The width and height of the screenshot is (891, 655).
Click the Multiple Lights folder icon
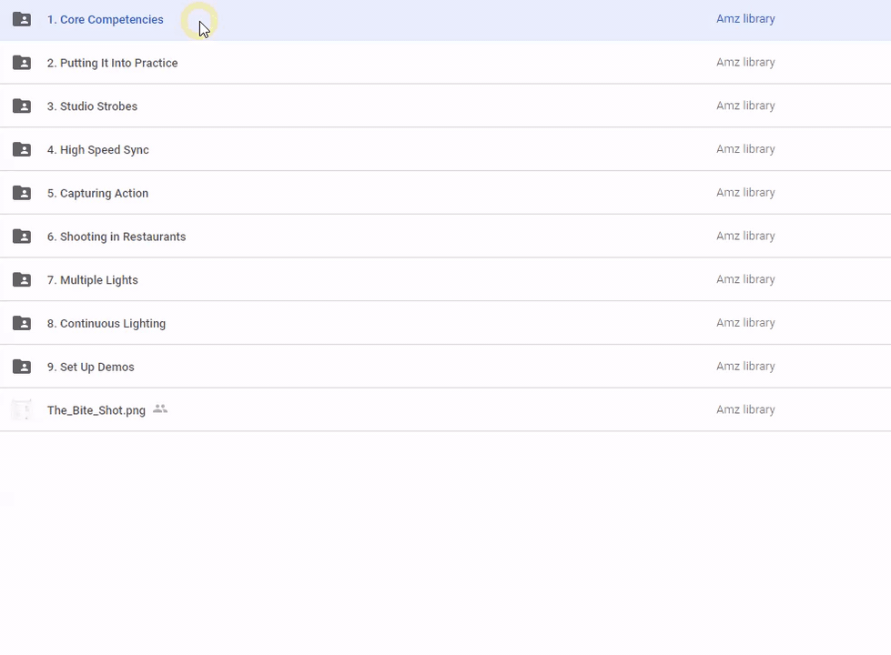[x=22, y=280]
